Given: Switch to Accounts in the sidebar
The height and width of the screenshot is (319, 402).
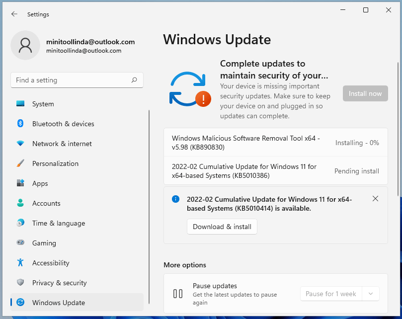Looking at the screenshot, I should point(20,203).
